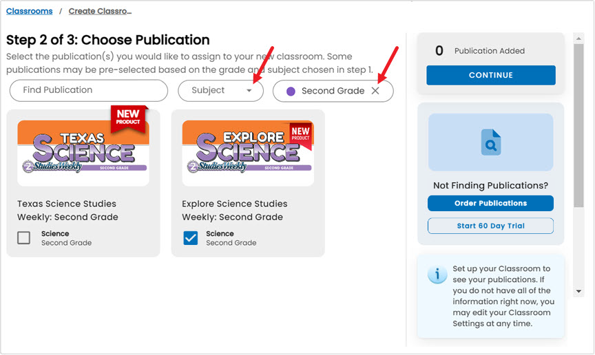Select the Explore Science Studies Weekly thumbnail
595x355 pixels.
pos(248,153)
